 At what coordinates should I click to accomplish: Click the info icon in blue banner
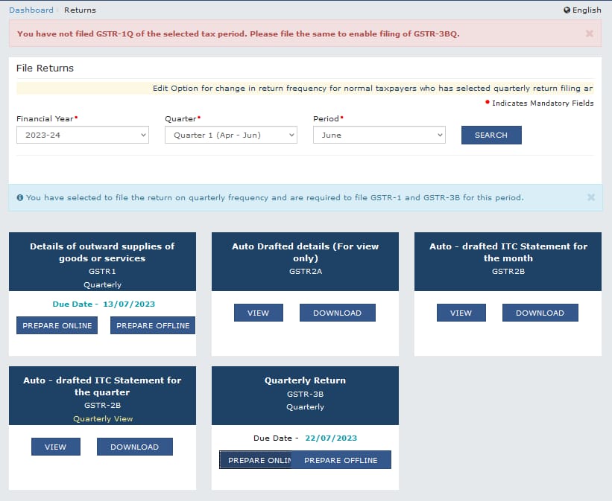pyautogui.click(x=19, y=198)
